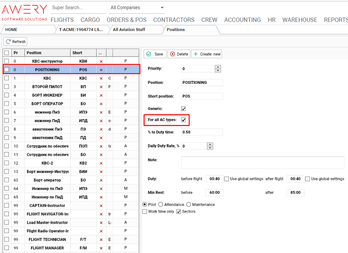Toggle the Generic checkbox
348x253 pixels.
[x=183, y=108]
